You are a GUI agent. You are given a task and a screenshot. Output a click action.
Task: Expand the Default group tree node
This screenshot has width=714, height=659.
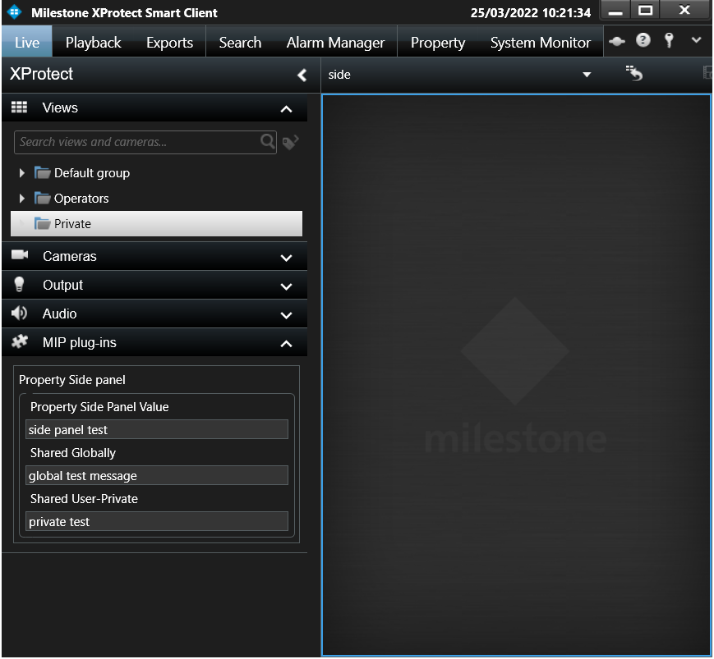[x=21, y=173]
